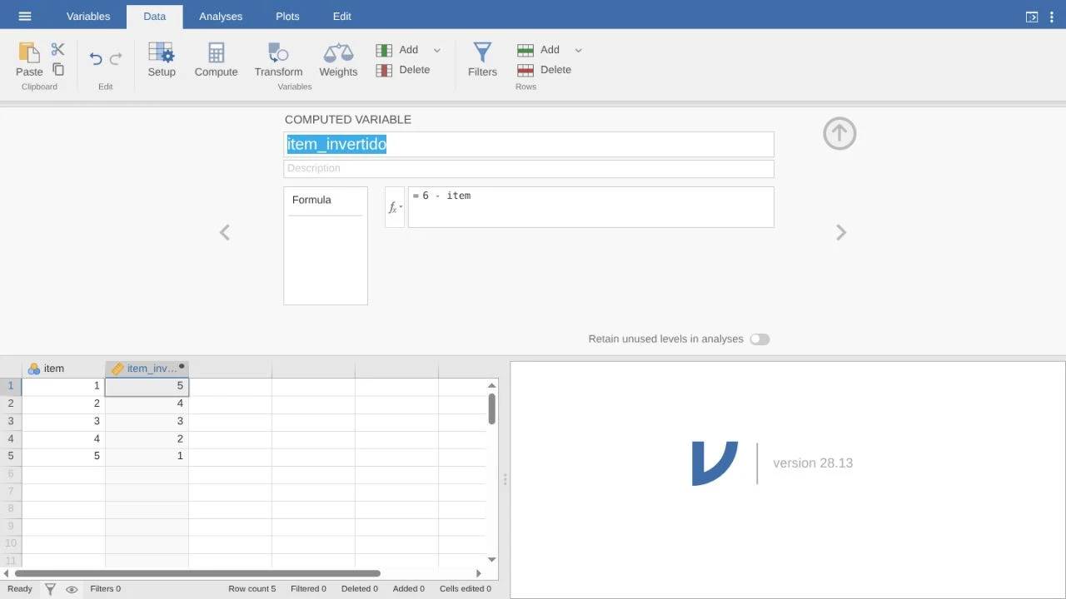Expand the Add variable dropdown arrow
Viewport: 1066px width, 599px height.
tap(437, 50)
